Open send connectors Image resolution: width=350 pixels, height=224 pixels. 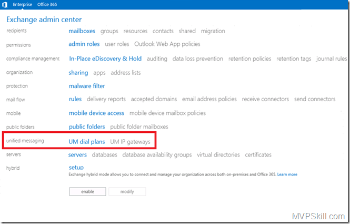point(315,99)
